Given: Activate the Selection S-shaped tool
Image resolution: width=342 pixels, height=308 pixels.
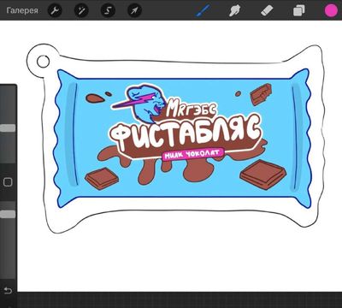Looking at the screenshot, I should coord(108,11).
